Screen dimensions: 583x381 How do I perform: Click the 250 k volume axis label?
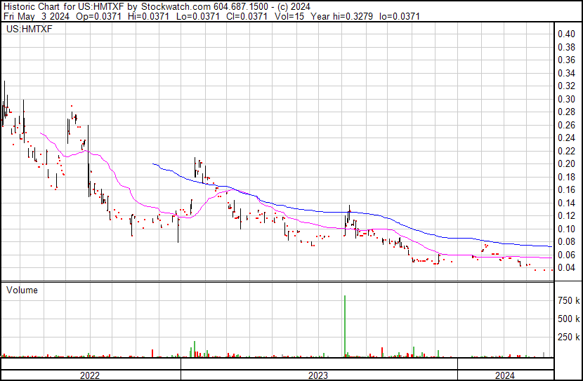click(x=568, y=337)
